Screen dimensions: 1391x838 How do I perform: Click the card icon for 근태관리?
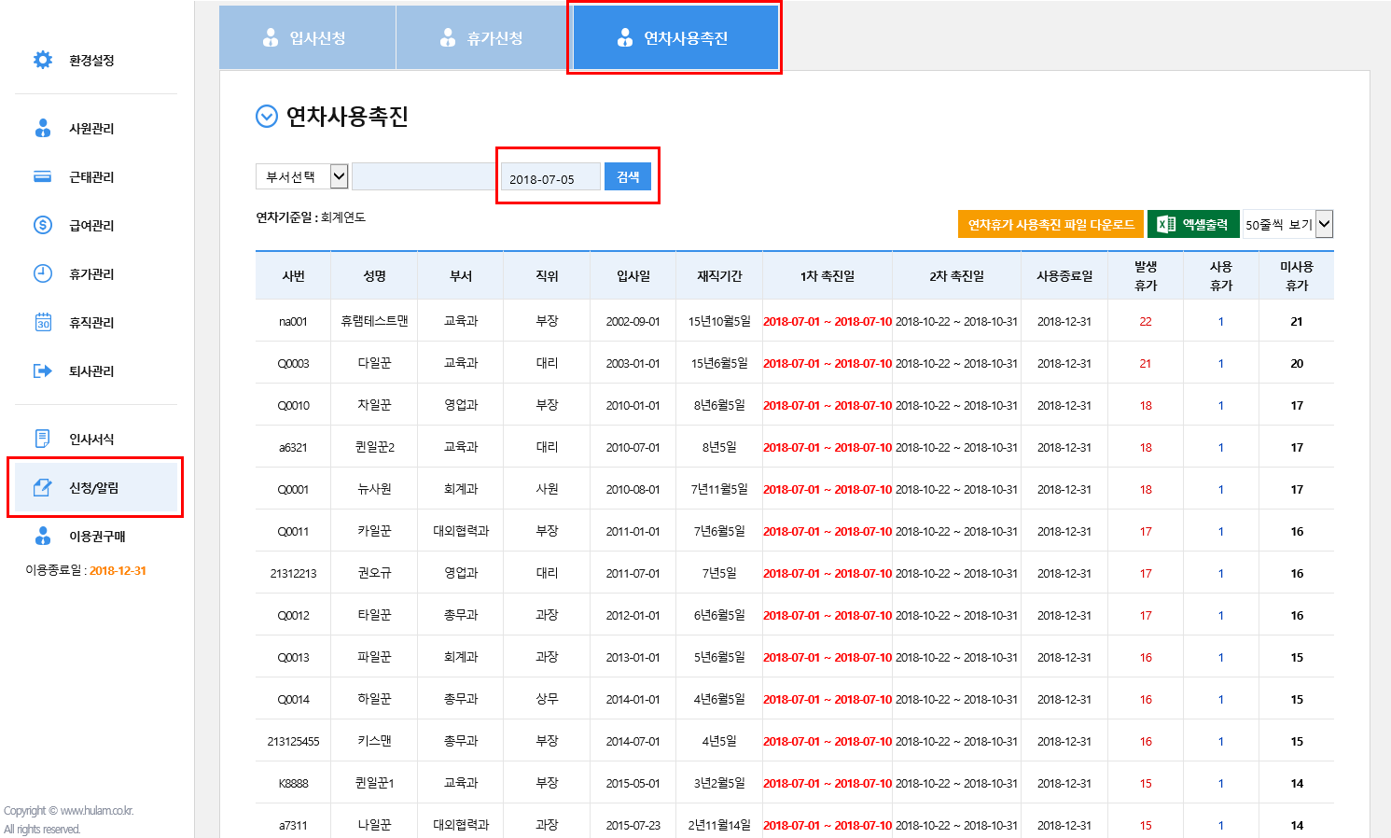(x=43, y=176)
